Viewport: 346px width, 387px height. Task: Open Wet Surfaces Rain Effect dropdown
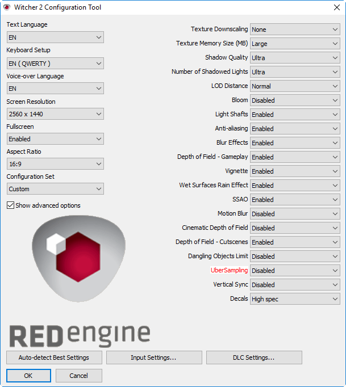[295, 186]
